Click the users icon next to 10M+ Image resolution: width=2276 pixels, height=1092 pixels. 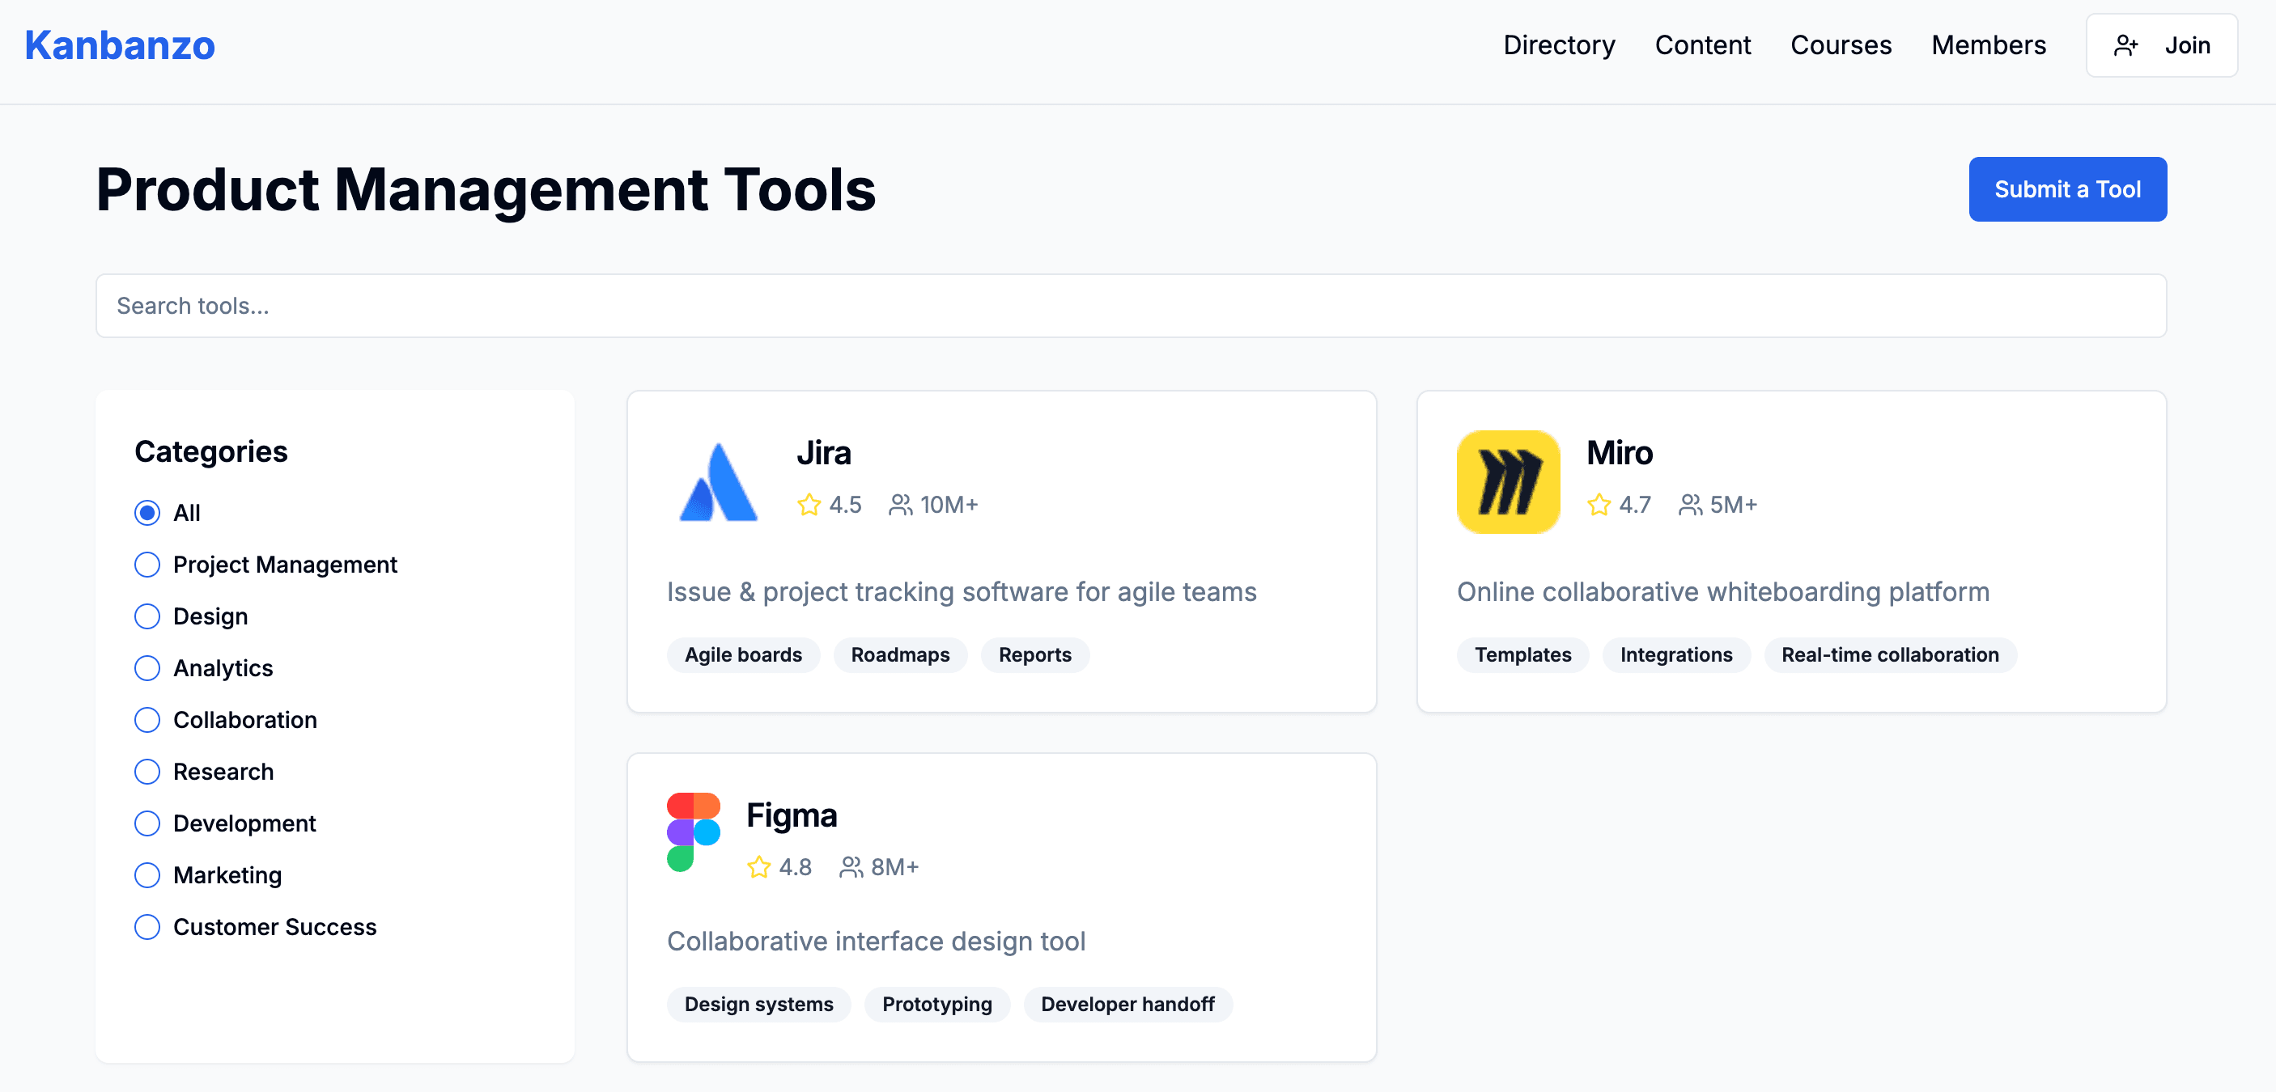[900, 505]
